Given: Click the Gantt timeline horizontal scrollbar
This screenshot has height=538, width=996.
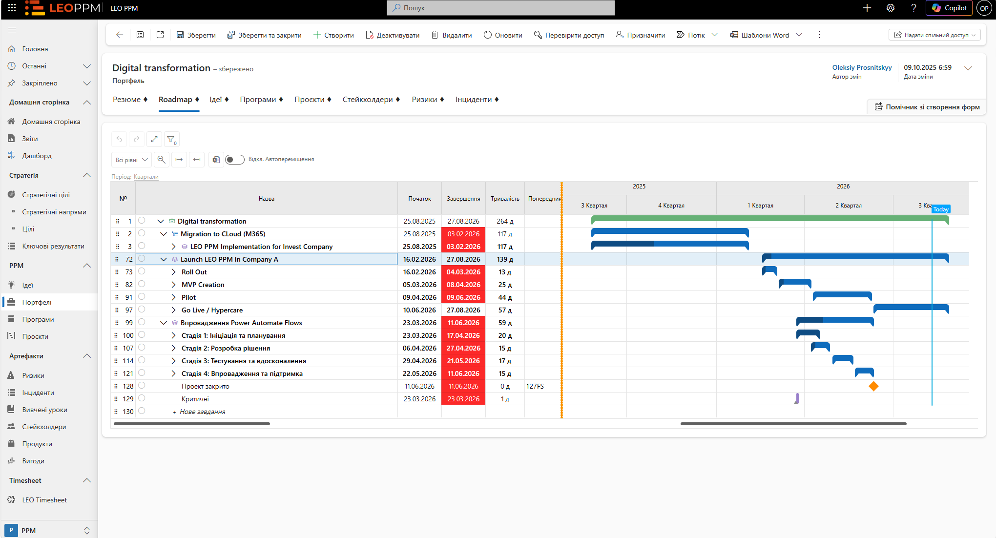Looking at the screenshot, I should 793,424.
